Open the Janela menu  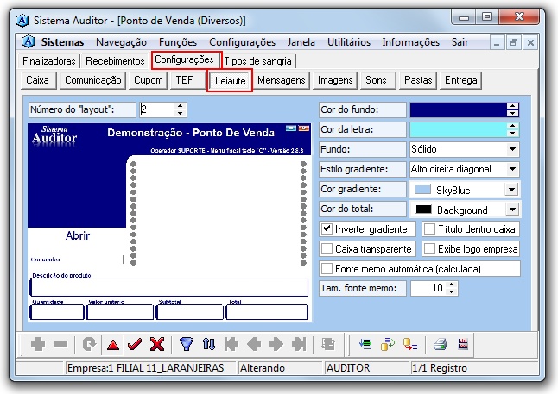pos(301,42)
